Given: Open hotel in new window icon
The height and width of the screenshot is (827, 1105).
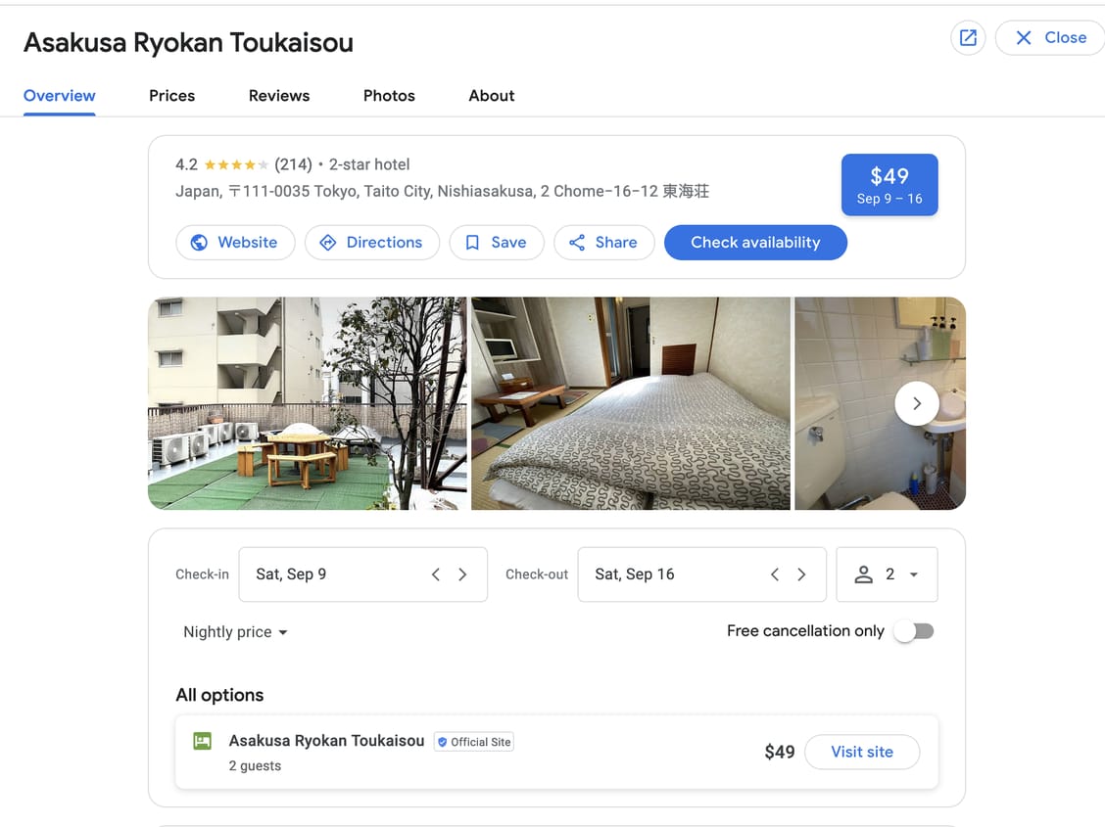Looking at the screenshot, I should (x=967, y=38).
